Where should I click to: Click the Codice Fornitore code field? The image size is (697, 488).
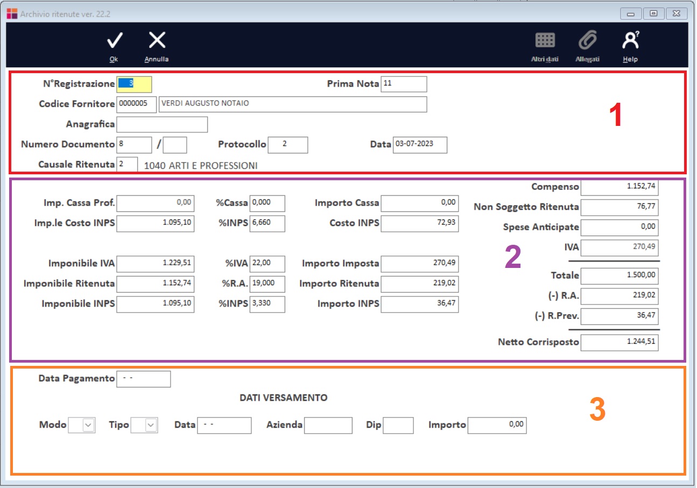pyautogui.click(x=136, y=104)
